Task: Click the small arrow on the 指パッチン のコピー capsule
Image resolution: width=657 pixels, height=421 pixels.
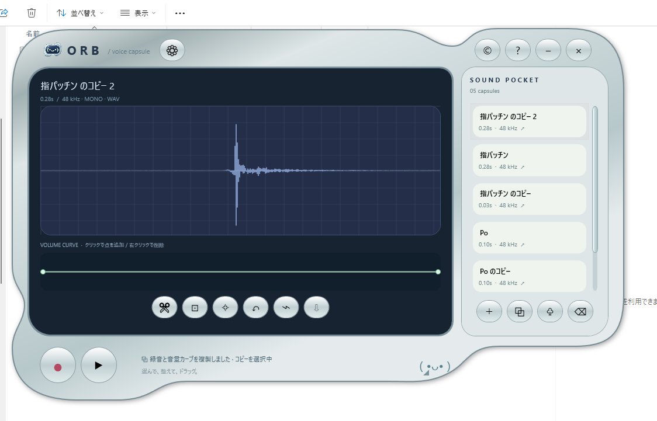Action: 523,206
